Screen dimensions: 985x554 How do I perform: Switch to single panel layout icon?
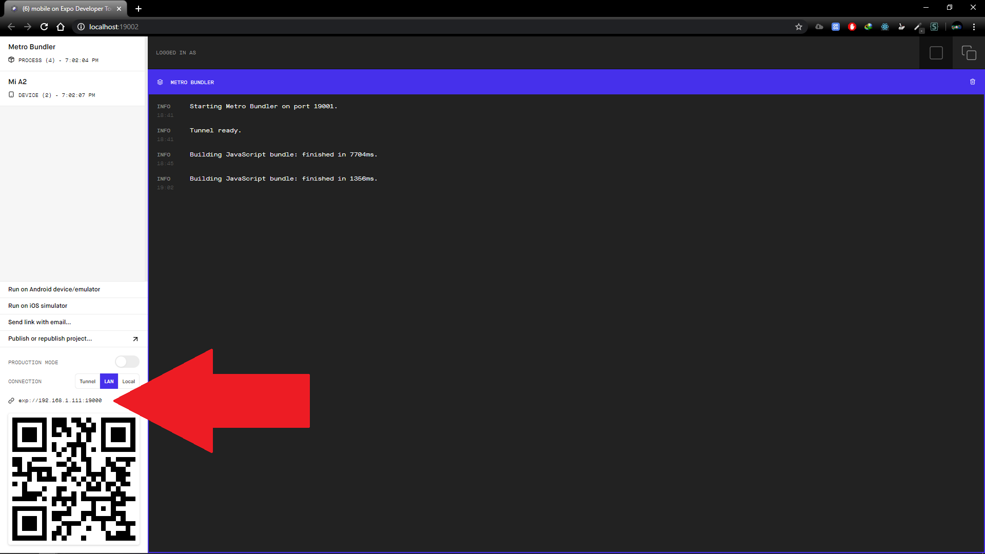[x=936, y=53]
